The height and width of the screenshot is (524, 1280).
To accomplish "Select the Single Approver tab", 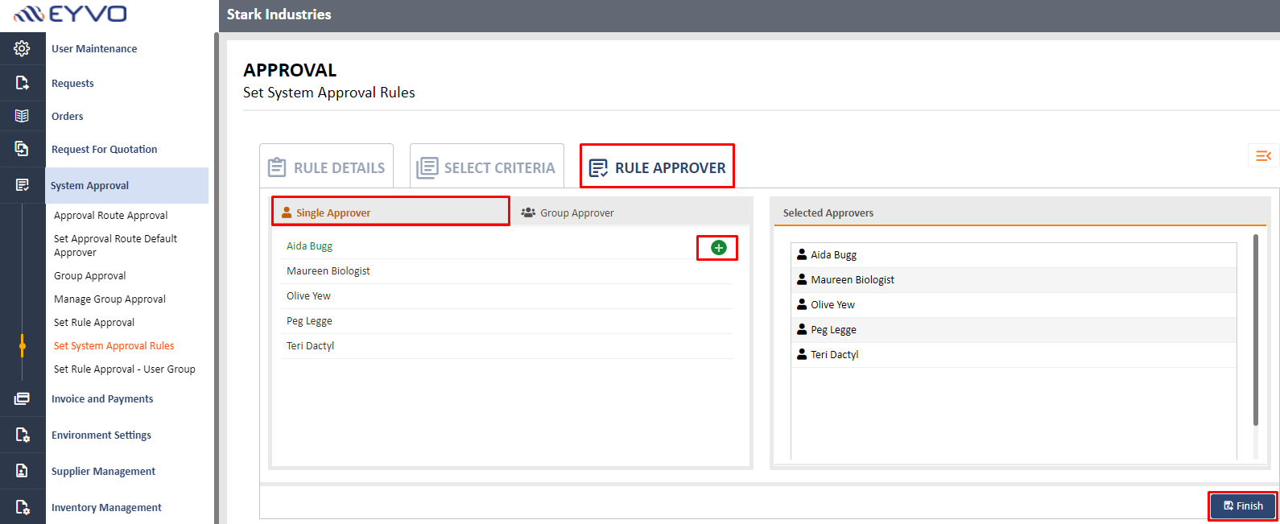I will point(390,212).
